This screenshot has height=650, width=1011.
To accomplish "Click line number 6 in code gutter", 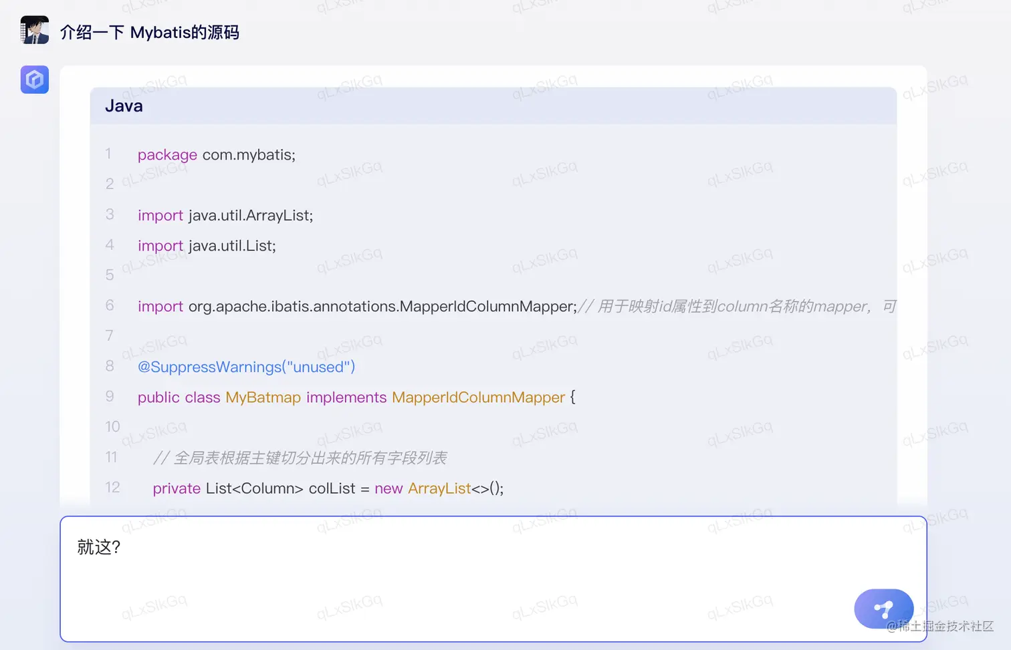I will (110, 305).
